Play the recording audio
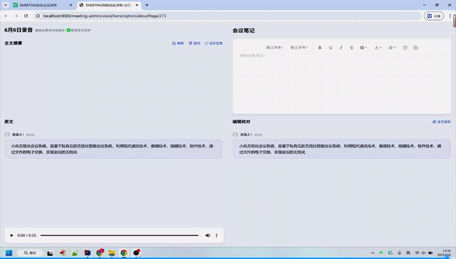 point(12,235)
